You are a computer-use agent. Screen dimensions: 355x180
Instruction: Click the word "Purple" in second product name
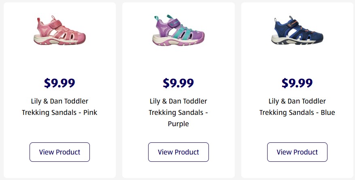point(179,124)
